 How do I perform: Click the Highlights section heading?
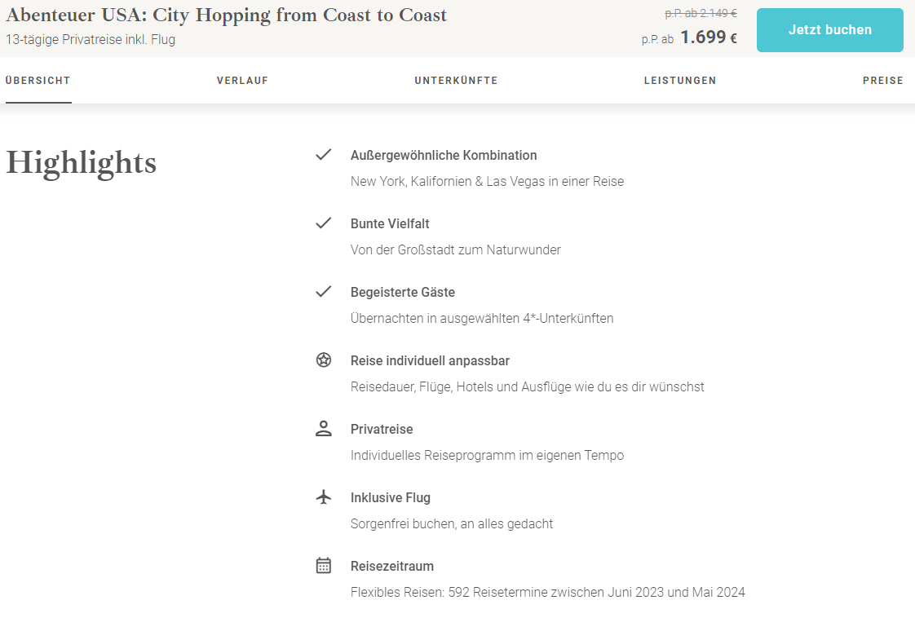pos(81,163)
